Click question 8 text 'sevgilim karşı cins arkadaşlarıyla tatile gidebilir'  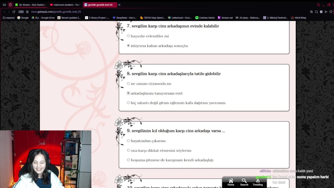pyautogui.click(x=176, y=74)
